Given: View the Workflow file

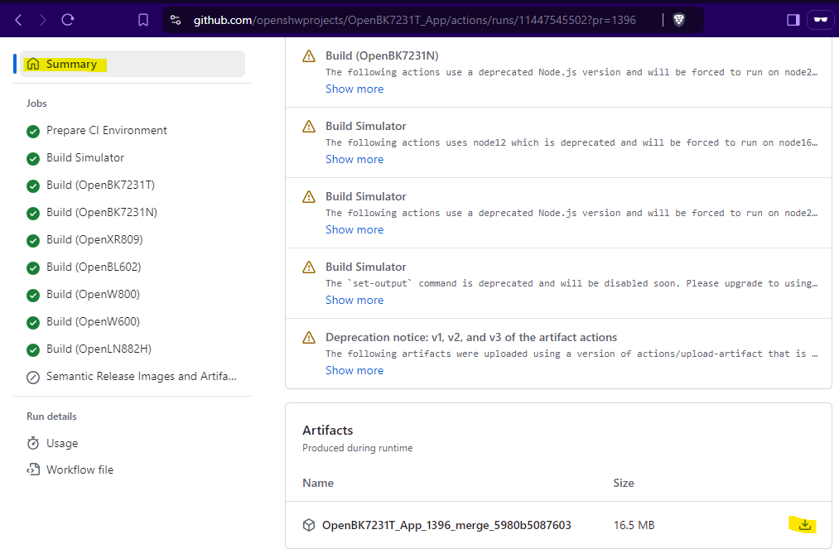Looking at the screenshot, I should [x=70, y=470].
